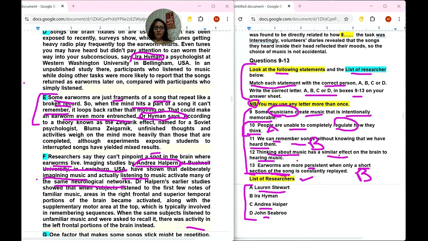Screen dimensions: 428x241
Task: Open yellow extension icon in right window
Action: [361, 19]
